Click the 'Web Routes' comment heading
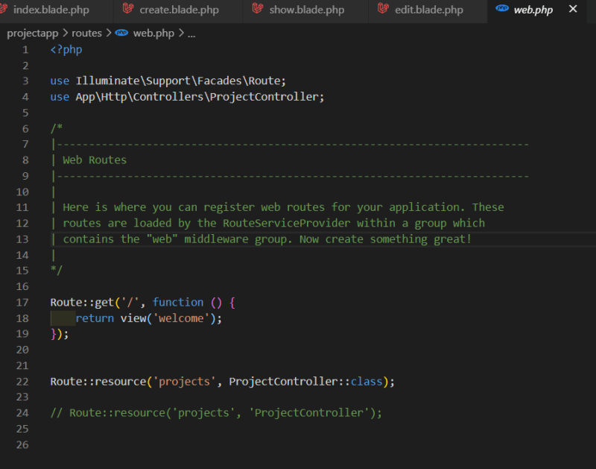This screenshot has height=469, width=596. [x=95, y=160]
